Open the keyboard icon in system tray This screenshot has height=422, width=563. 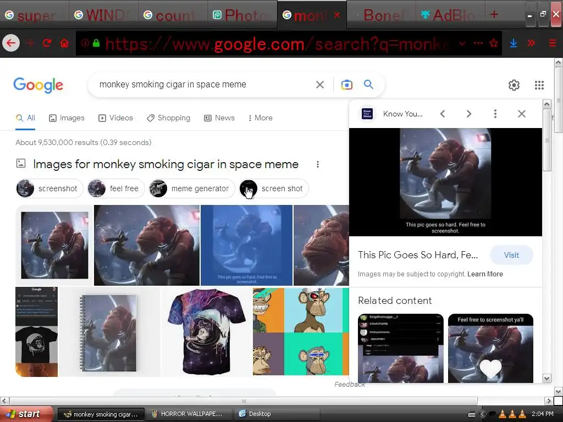[472, 414]
